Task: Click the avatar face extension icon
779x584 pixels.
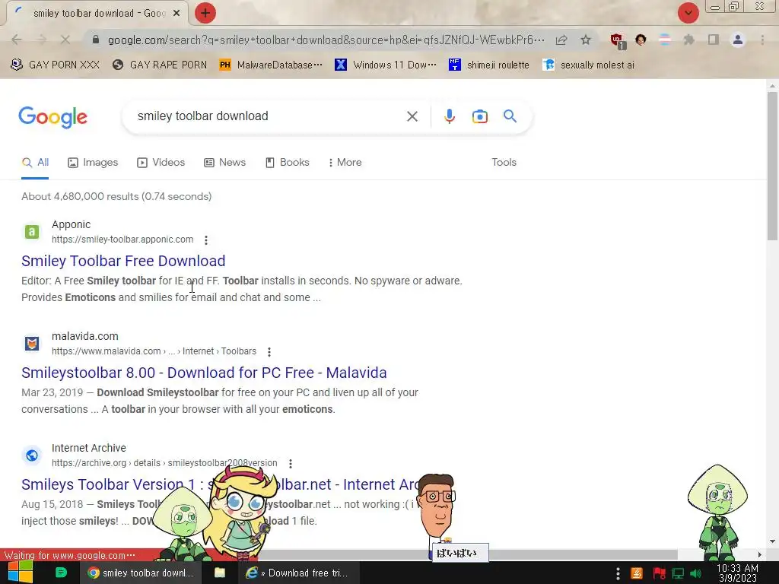Action: click(x=641, y=40)
